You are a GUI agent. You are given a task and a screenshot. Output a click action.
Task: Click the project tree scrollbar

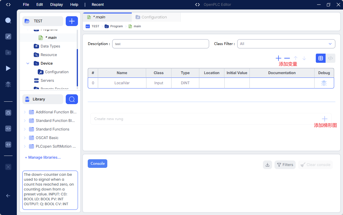tap(77, 67)
